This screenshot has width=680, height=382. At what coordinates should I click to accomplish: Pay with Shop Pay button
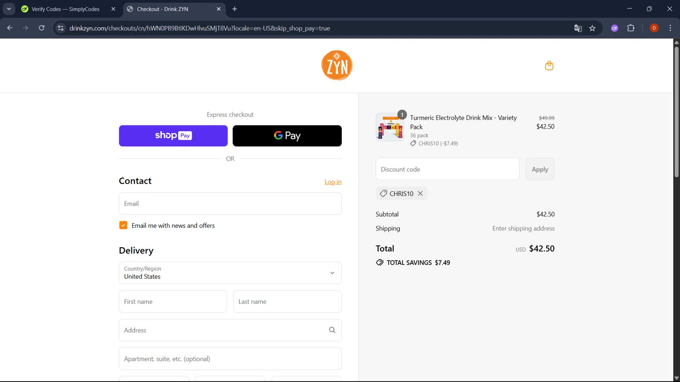[173, 136]
